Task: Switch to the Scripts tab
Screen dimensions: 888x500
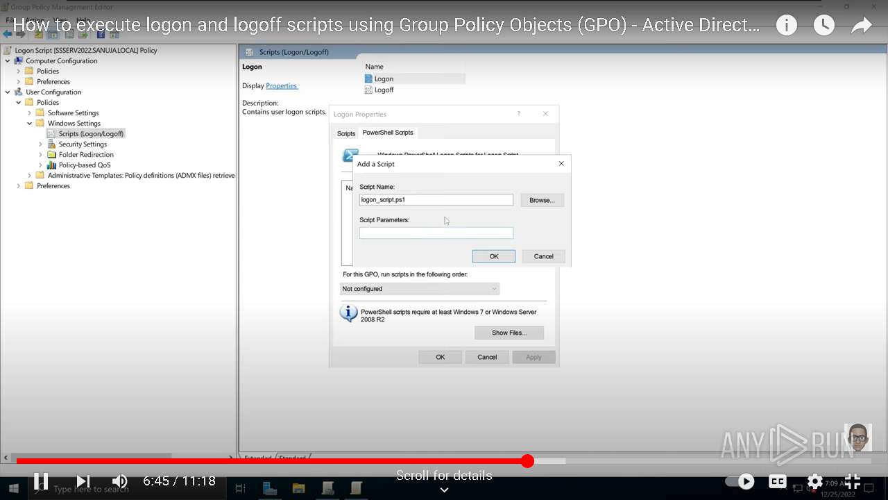Action: pos(346,133)
